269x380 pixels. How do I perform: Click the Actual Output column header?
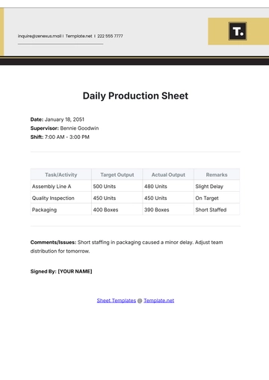click(x=168, y=175)
